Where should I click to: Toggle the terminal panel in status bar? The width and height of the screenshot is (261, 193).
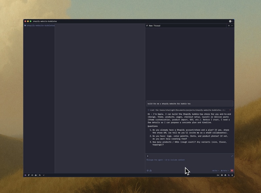click(222, 175)
